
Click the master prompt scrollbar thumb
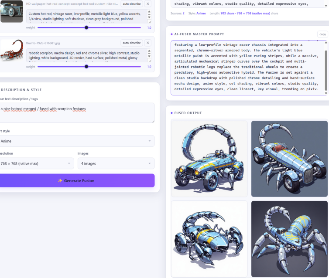tap(326, 70)
